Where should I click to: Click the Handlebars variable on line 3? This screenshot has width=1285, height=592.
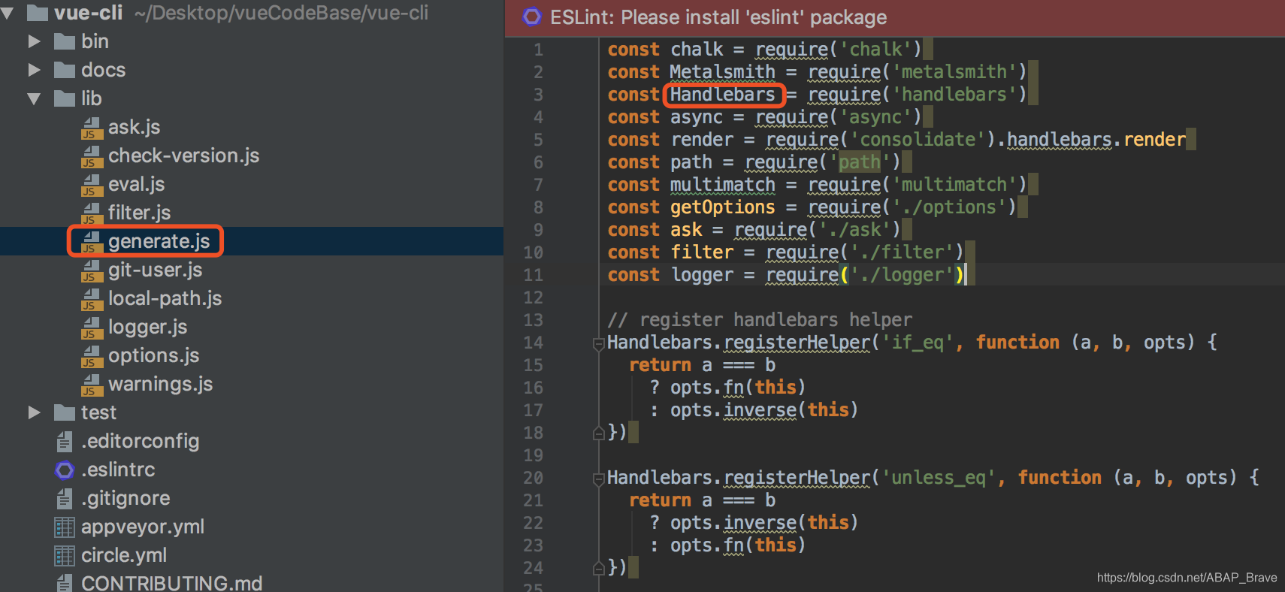tap(722, 94)
